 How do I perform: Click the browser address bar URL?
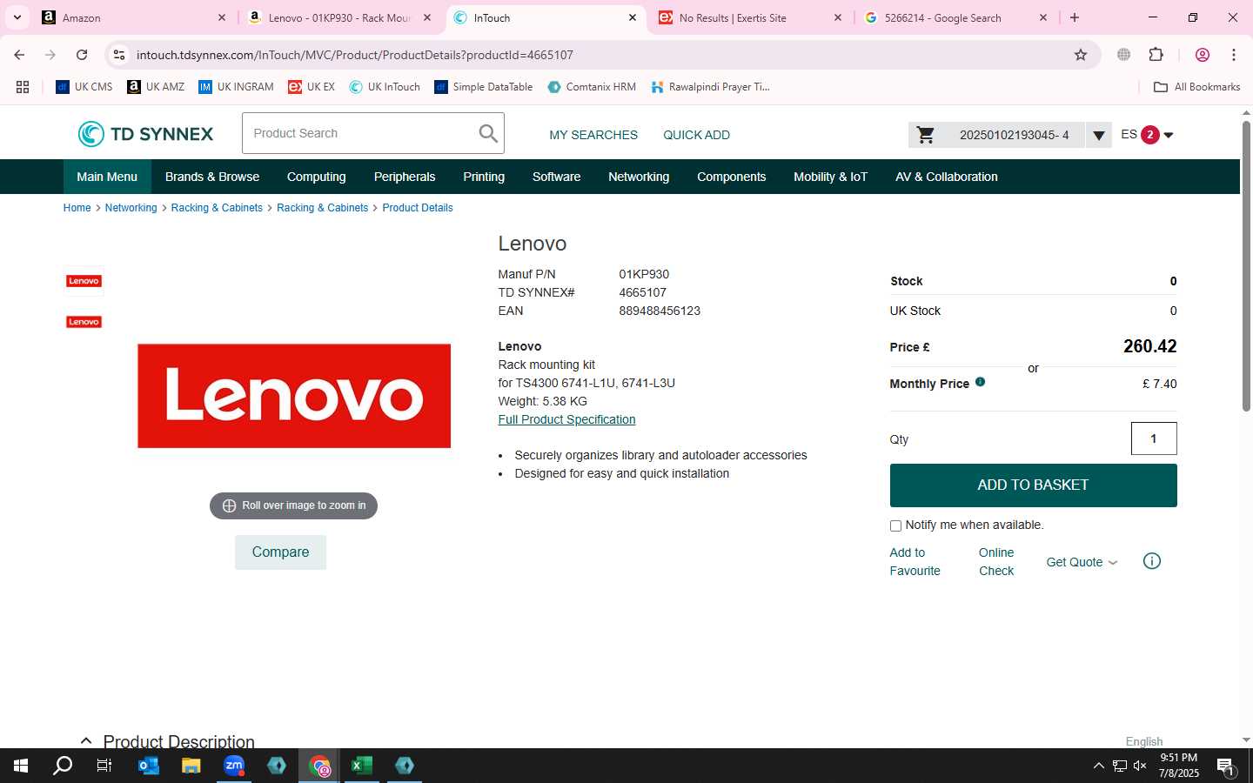354,55
